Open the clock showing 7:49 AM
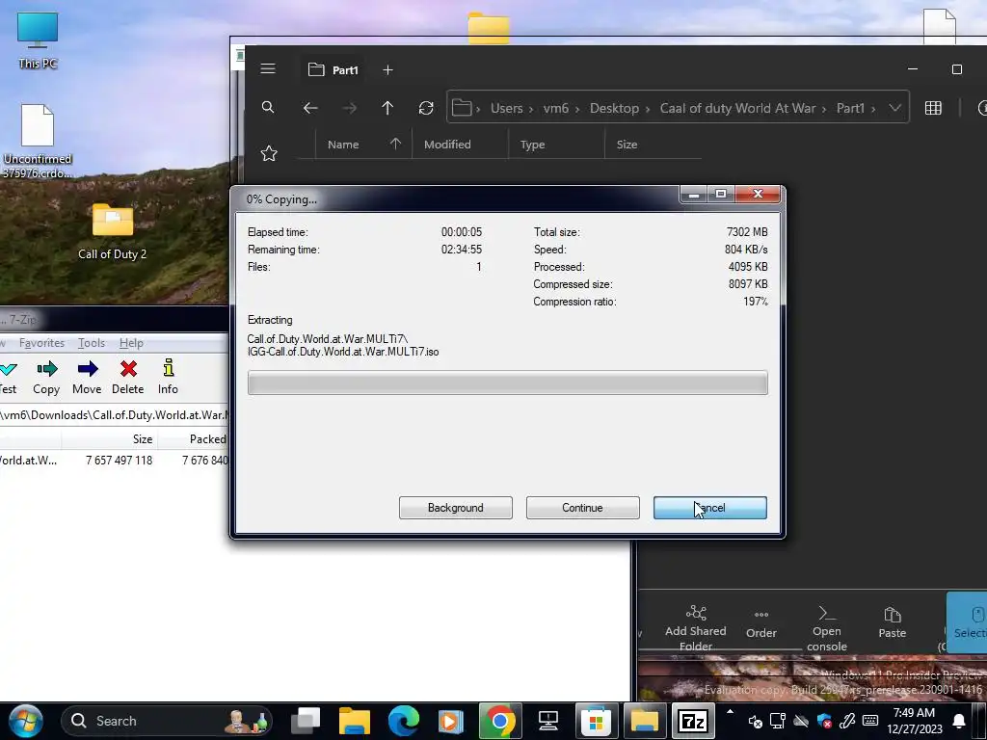Image resolution: width=987 pixels, height=740 pixels. click(x=914, y=721)
